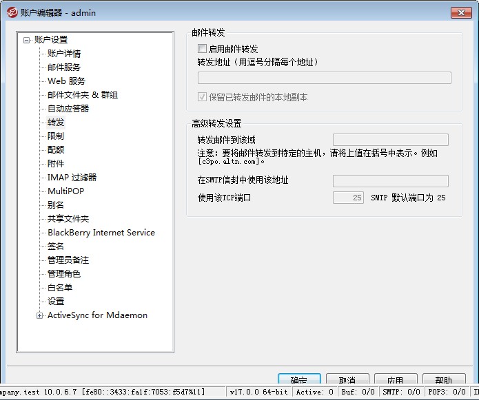The width and height of the screenshot is (479, 400).
Task: Select BlackBerry Internet Service item
Action: click(101, 233)
